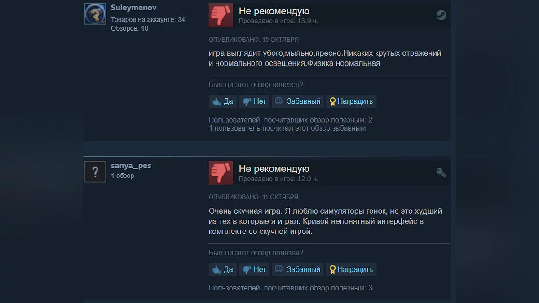Open sanya_pes username link
The width and height of the screenshot is (539, 303).
point(131,166)
